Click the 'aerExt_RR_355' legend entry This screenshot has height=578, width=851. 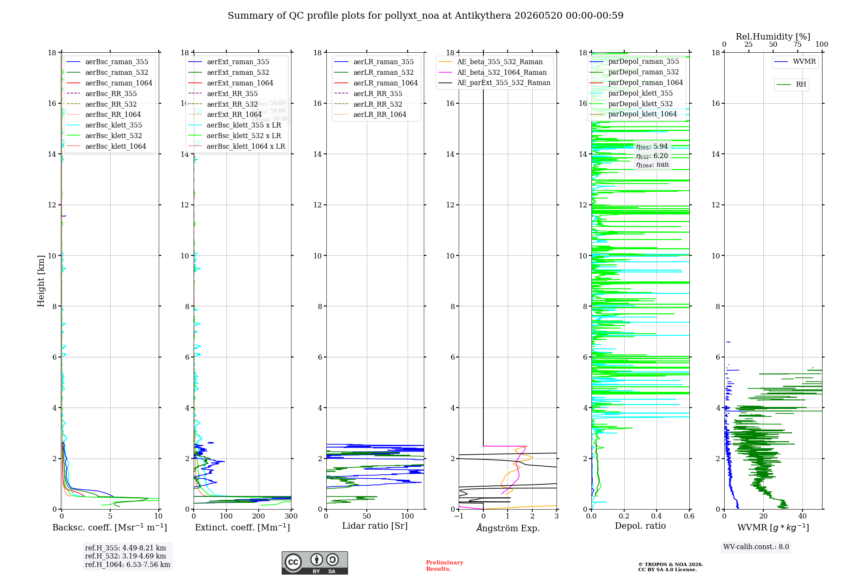pyautogui.click(x=223, y=94)
